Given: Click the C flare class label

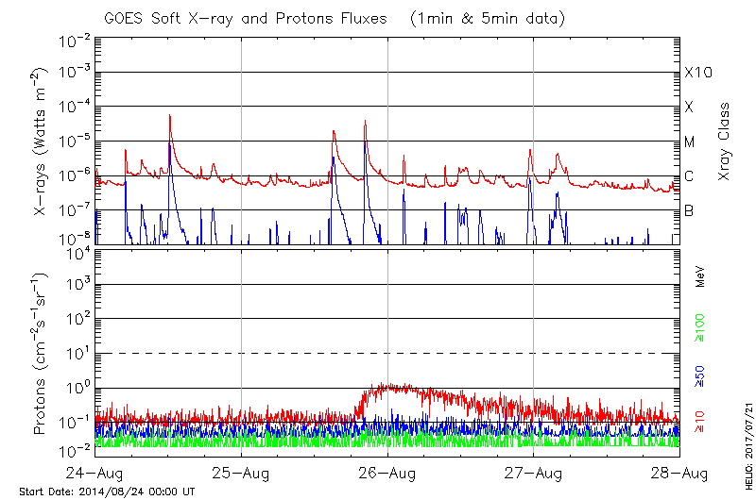Looking at the screenshot, I should click(x=690, y=175).
